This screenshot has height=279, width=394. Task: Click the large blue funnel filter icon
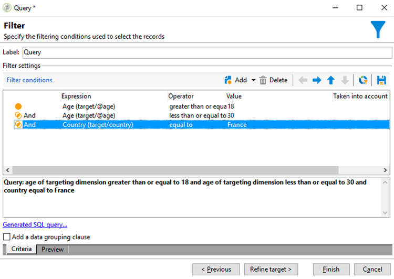click(378, 29)
